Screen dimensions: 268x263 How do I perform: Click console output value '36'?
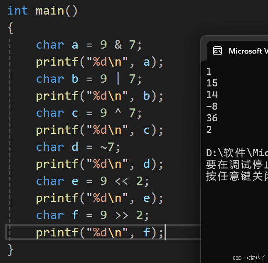[x=212, y=118]
